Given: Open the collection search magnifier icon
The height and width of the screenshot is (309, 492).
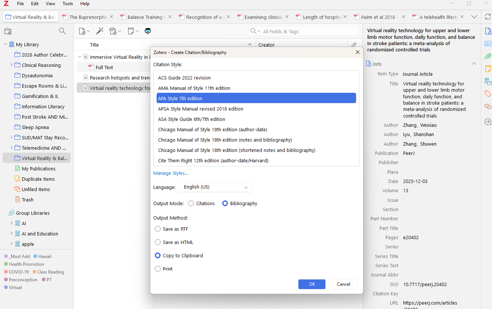Looking at the screenshot, I should point(62,31).
